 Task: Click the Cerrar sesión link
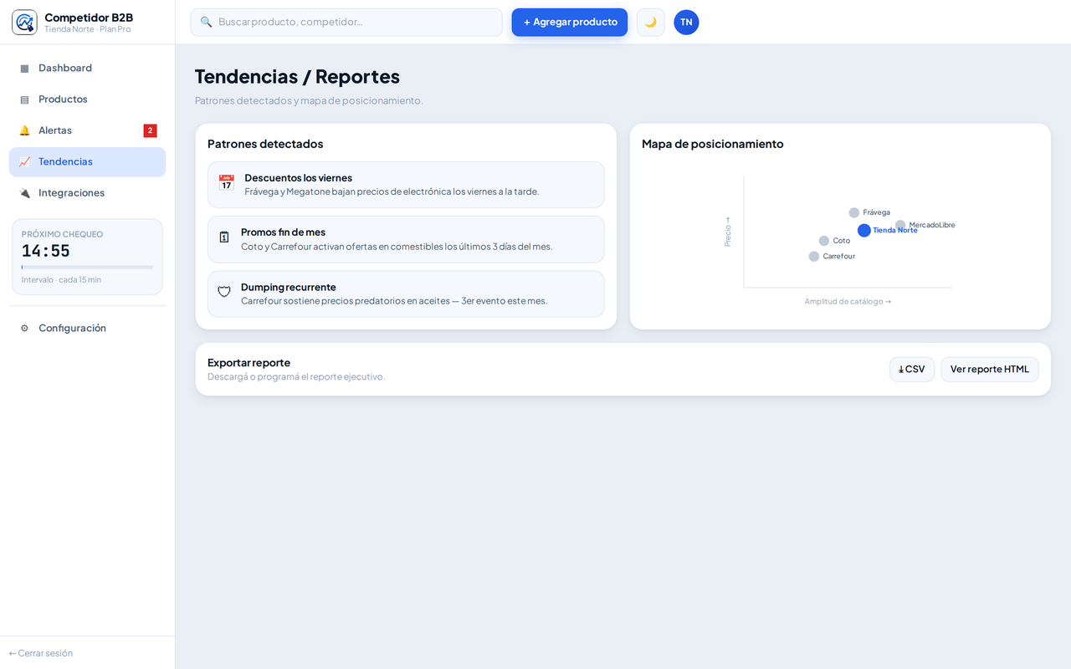(41, 653)
